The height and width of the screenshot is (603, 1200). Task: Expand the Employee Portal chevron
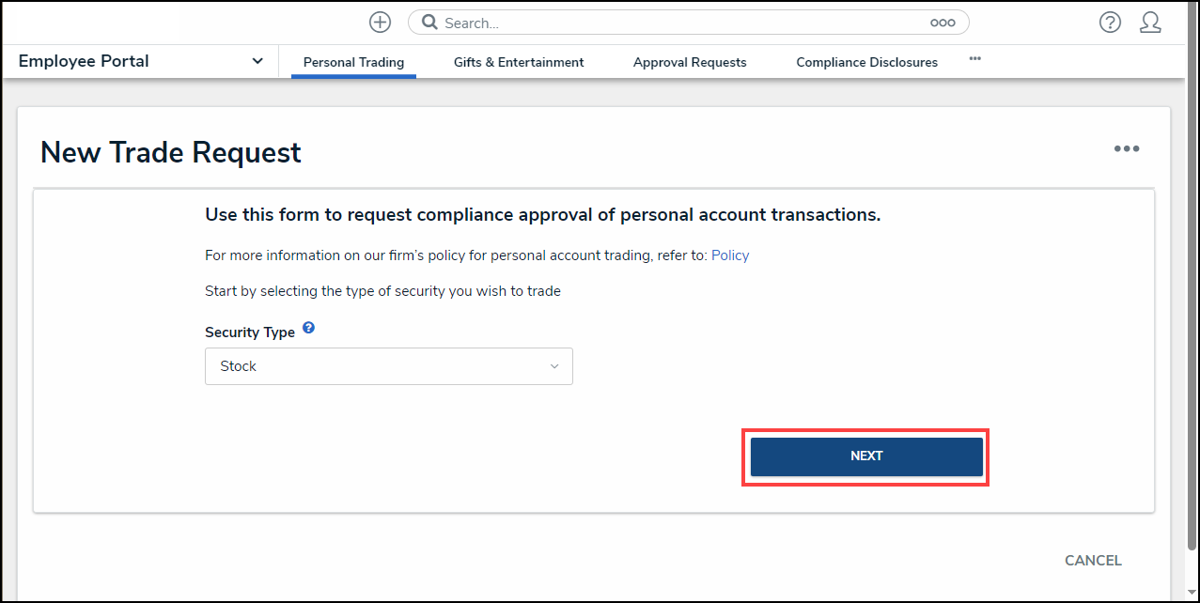(x=257, y=62)
